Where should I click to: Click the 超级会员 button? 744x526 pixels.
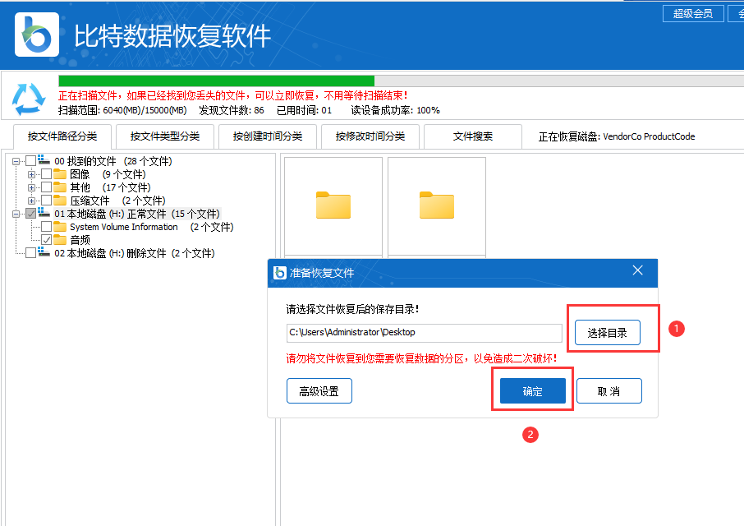[693, 13]
